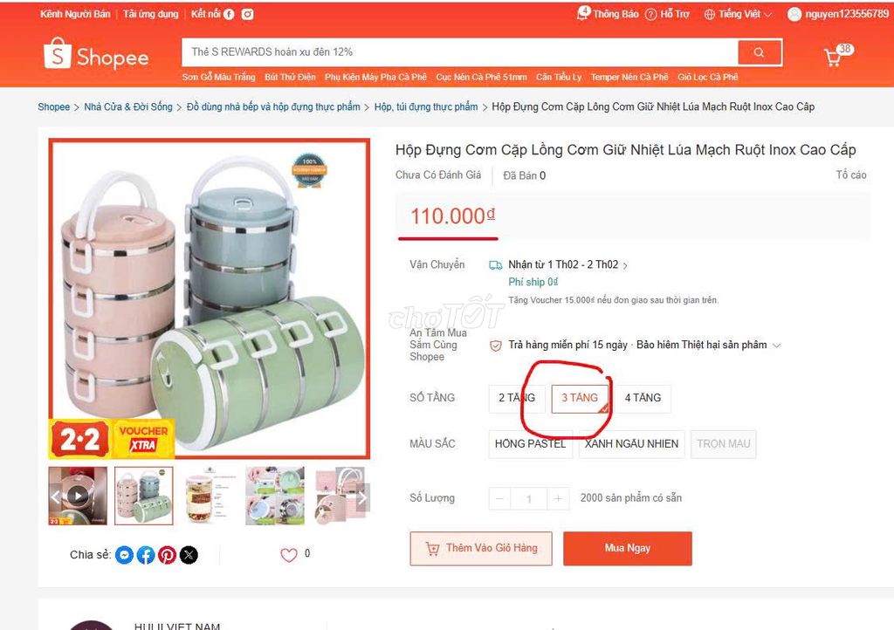Click Thêm Vào Giỏ Hàng

(x=481, y=548)
